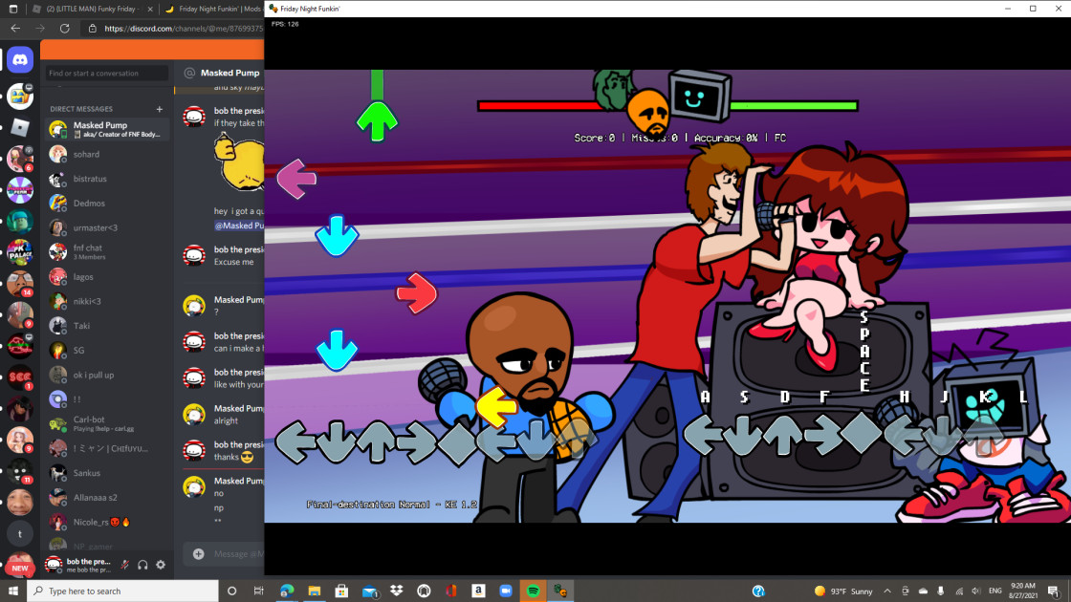The width and height of the screenshot is (1071, 602).
Task: Click the Windows taskbar search box
Action: (x=122, y=591)
